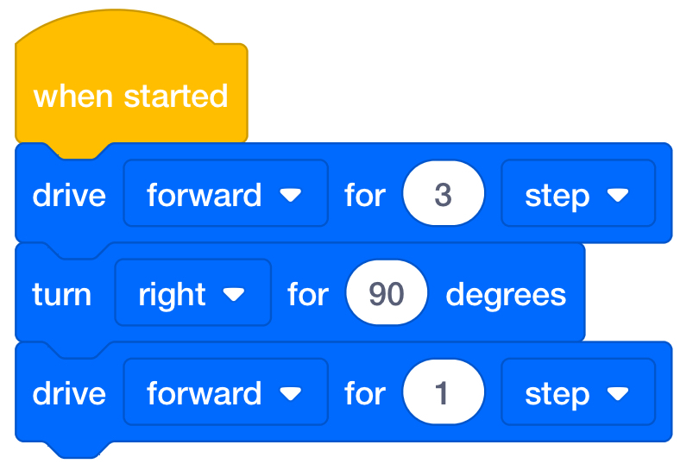Click the arrow next to 'step' in the last drive block
Image resolution: width=699 pixels, height=476 pixels.
(618, 393)
